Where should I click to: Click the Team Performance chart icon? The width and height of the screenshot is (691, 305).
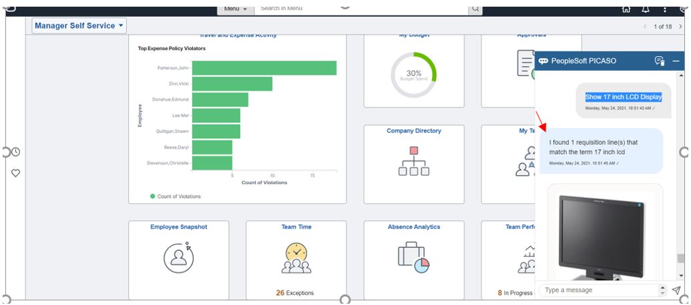coord(526,260)
